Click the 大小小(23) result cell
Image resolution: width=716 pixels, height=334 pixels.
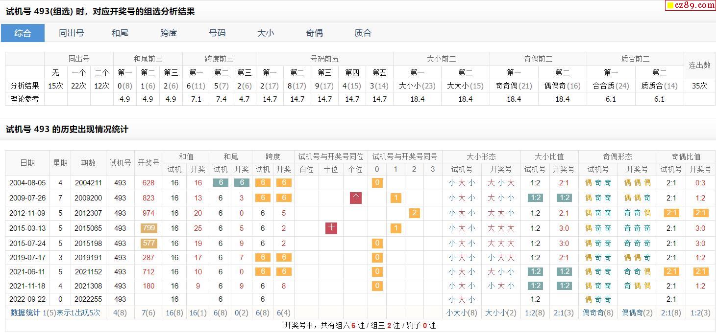pos(417,86)
